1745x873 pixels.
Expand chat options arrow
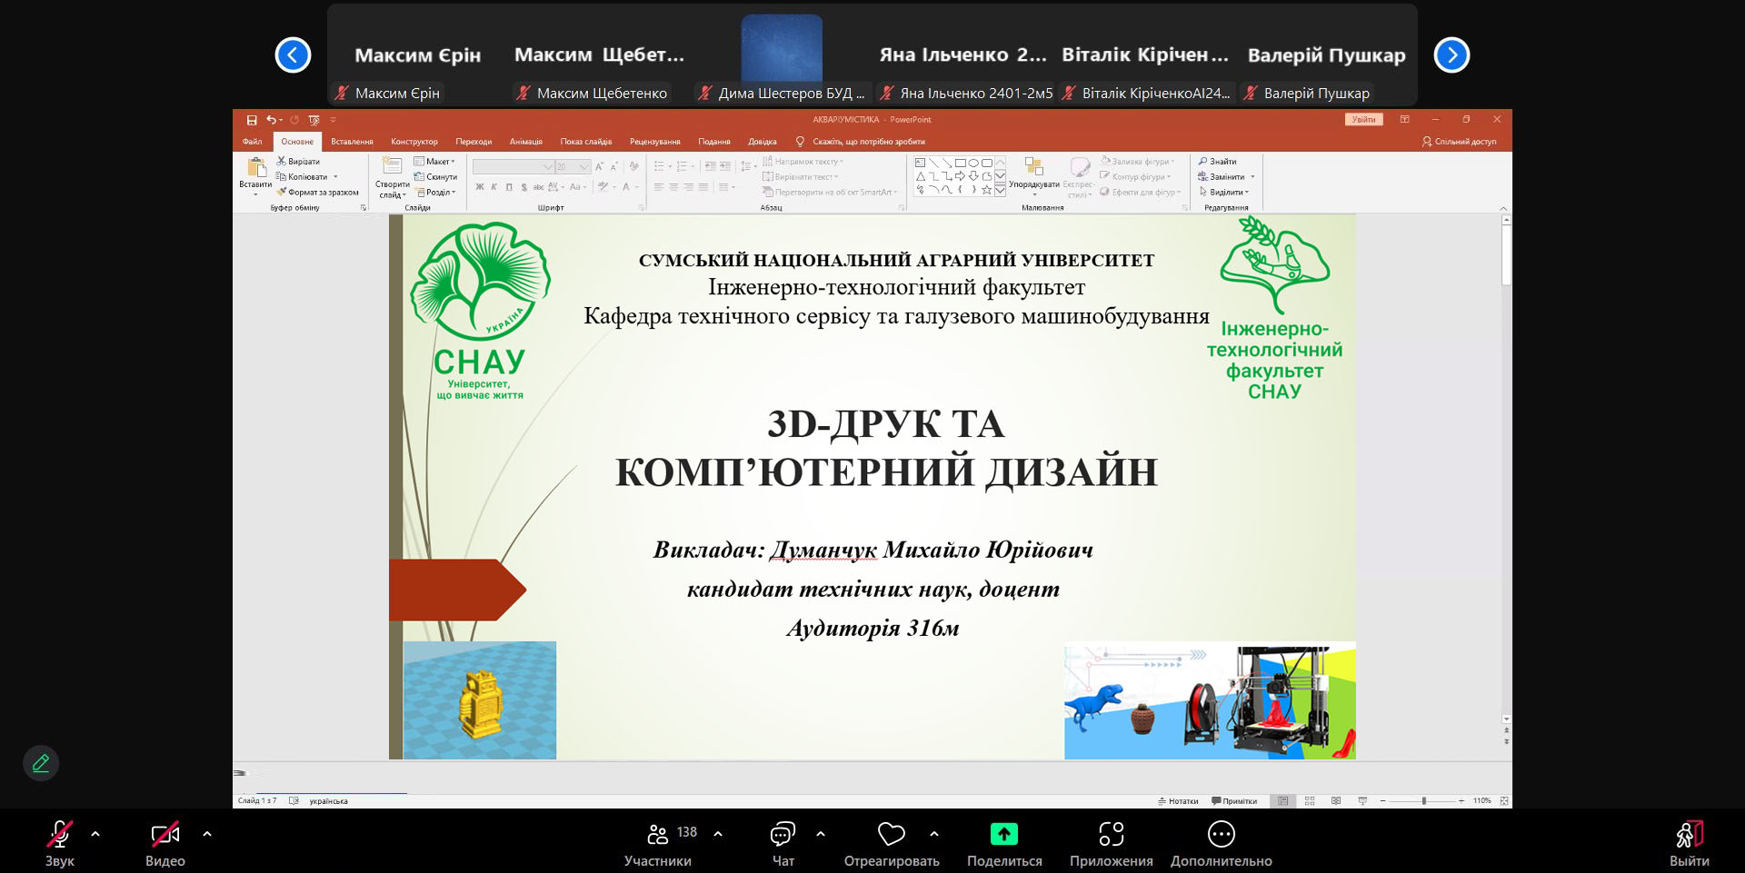click(x=821, y=833)
